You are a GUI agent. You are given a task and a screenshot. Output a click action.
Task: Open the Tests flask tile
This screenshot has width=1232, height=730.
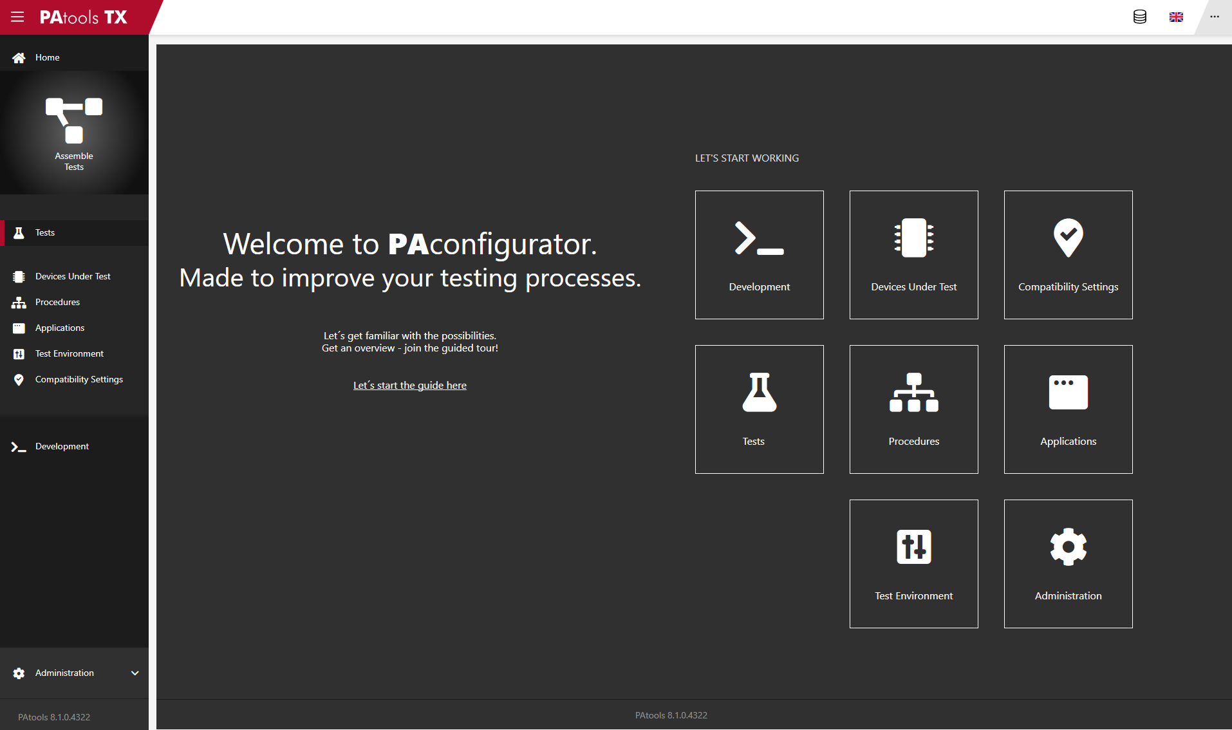click(759, 409)
